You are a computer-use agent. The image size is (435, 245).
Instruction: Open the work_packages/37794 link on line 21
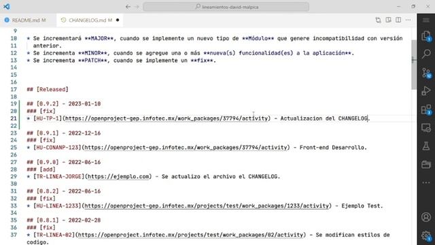(x=167, y=118)
